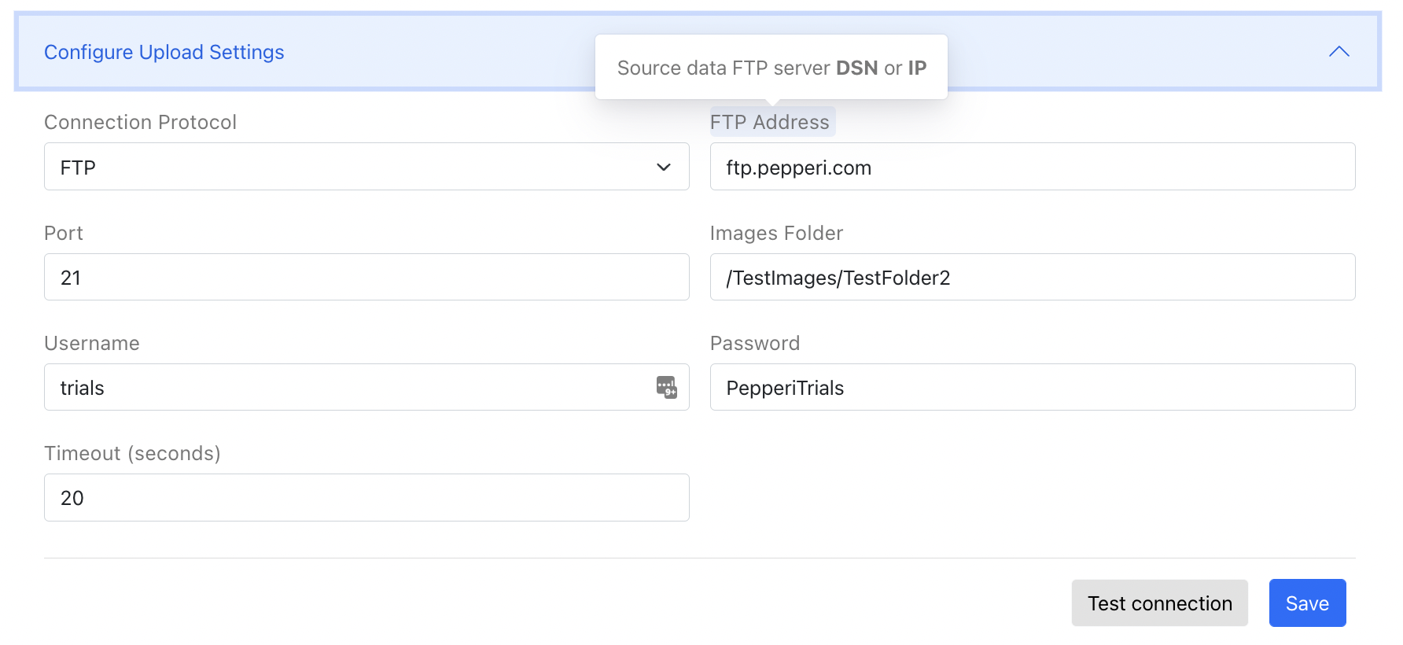The image size is (1403, 645).
Task: Click the Username label
Action: point(92,343)
